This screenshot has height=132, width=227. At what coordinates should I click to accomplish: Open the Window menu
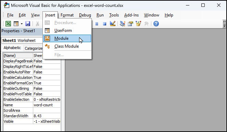click(x=152, y=15)
